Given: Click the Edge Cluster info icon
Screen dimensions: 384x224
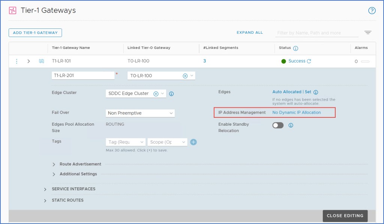Looking at the screenshot, I should 171,94.
